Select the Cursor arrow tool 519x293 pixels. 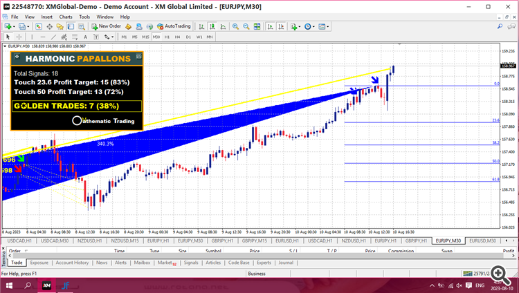(x=8, y=37)
